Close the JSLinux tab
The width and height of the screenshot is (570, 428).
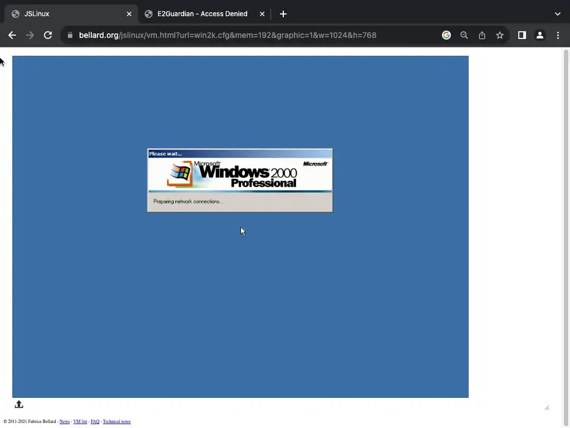129,14
